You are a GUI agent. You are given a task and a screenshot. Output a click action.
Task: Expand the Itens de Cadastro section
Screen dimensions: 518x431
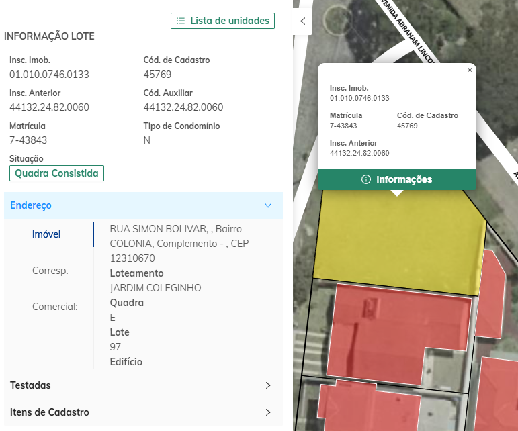click(x=268, y=412)
